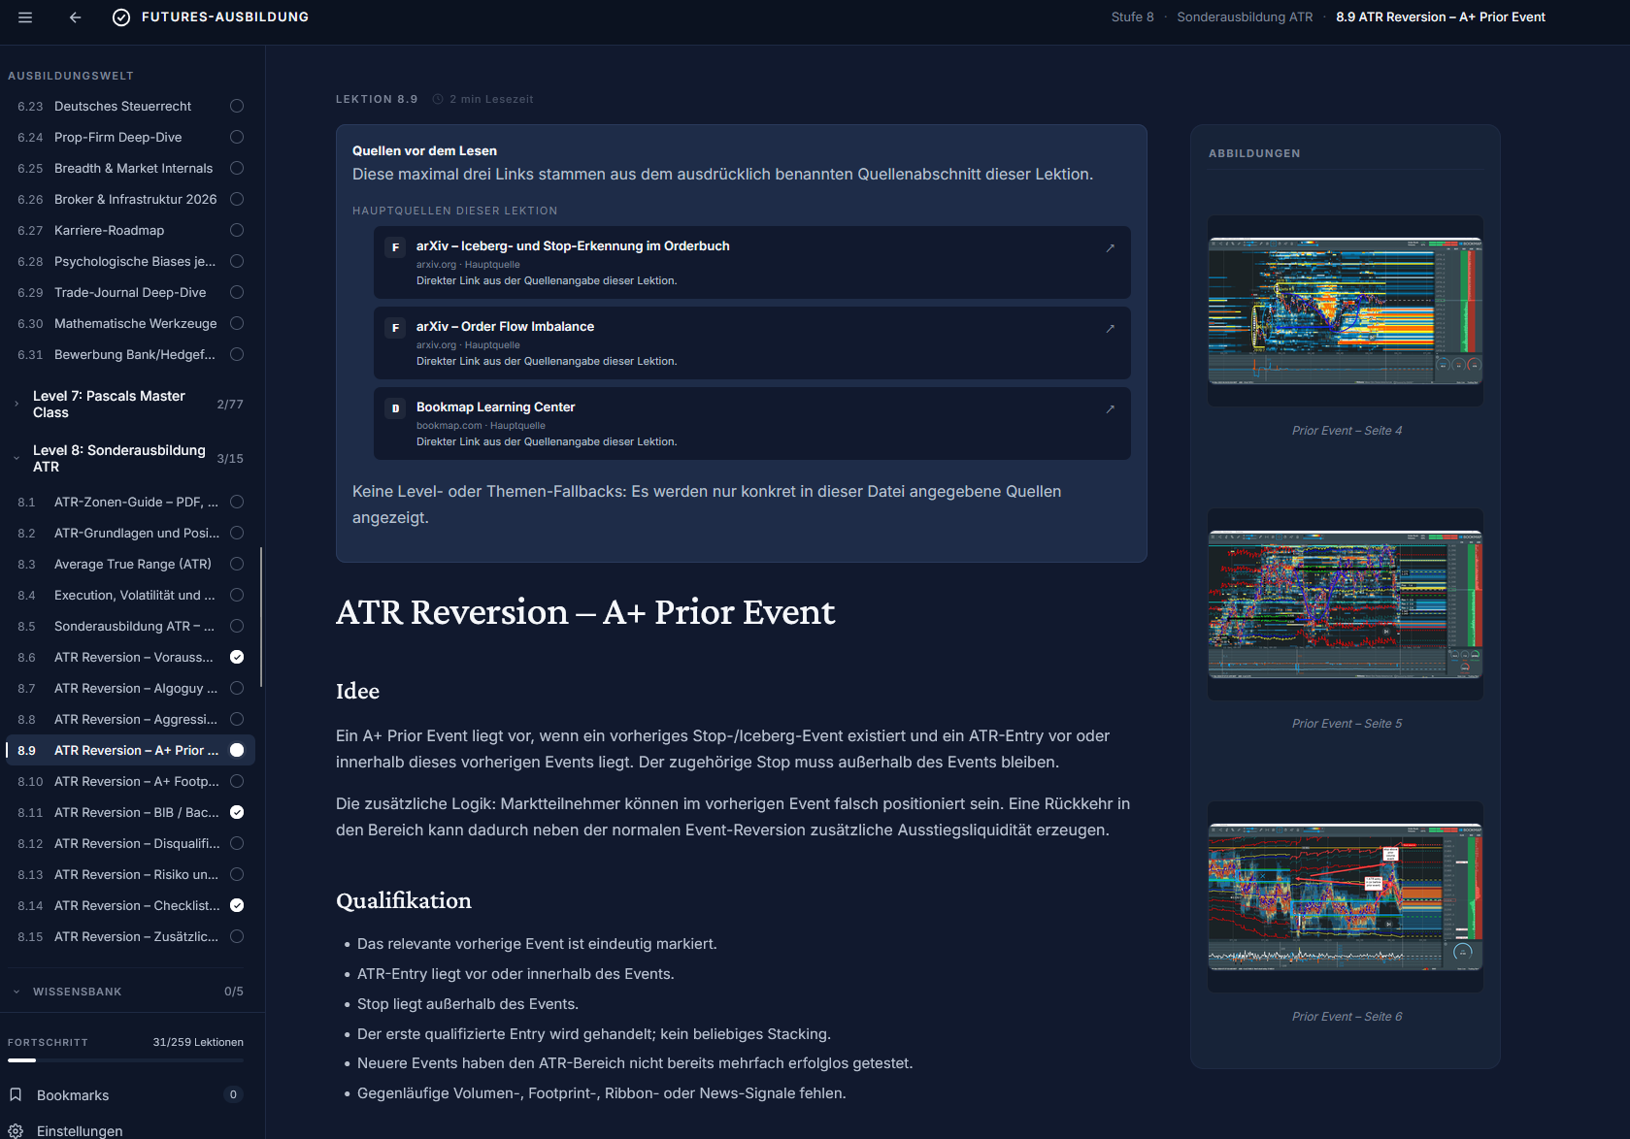Image resolution: width=1630 pixels, height=1139 pixels.
Task: Collapse the Wissensbank section
Action: click(x=127, y=992)
